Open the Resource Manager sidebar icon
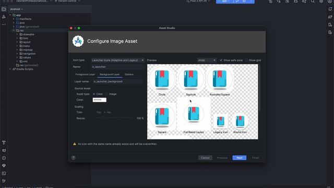Screen dimensions: 334x188 click(4, 17)
